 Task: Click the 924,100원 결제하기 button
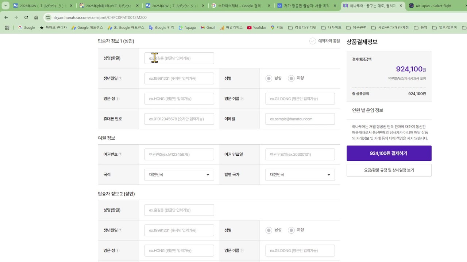pyautogui.click(x=389, y=153)
